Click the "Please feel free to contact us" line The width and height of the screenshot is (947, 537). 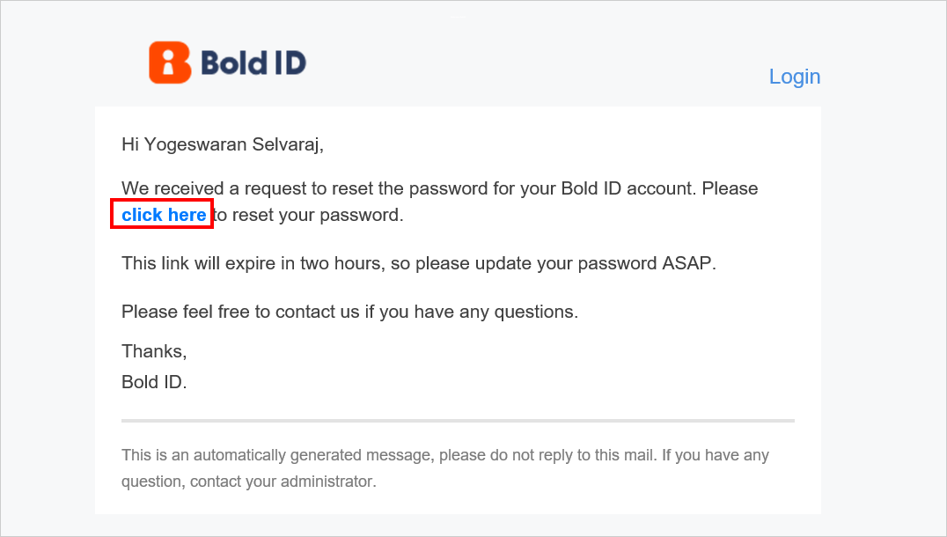click(239, 312)
